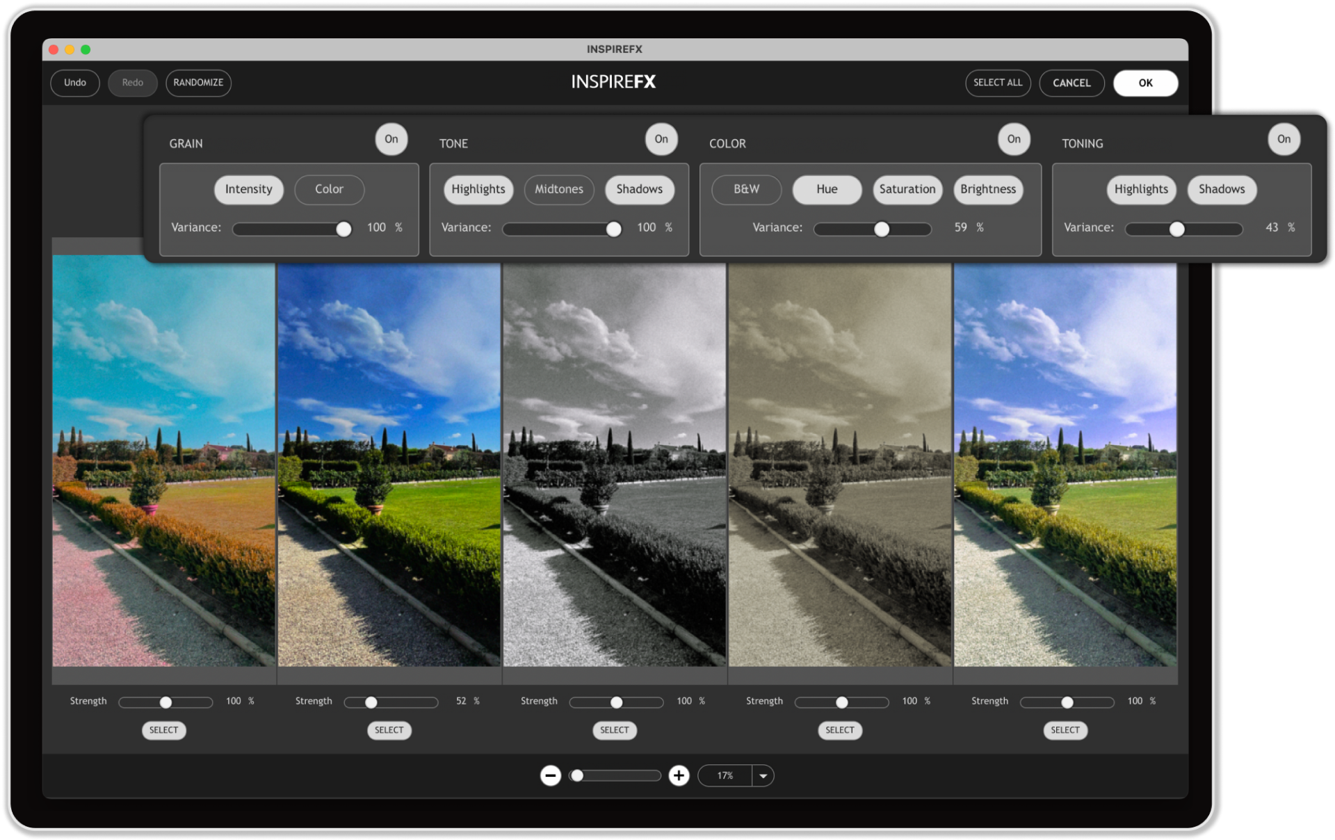The height and width of the screenshot is (840, 1335).
Task: Click the purple-tinted sky preview image
Action: (1065, 465)
